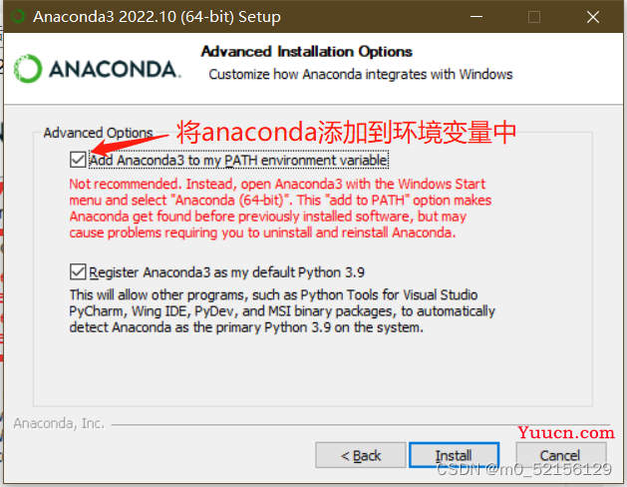Screen dimensions: 627x487
Task: Uncheck Register Anaconda3 as default Python checkbox
Action: click(x=78, y=271)
